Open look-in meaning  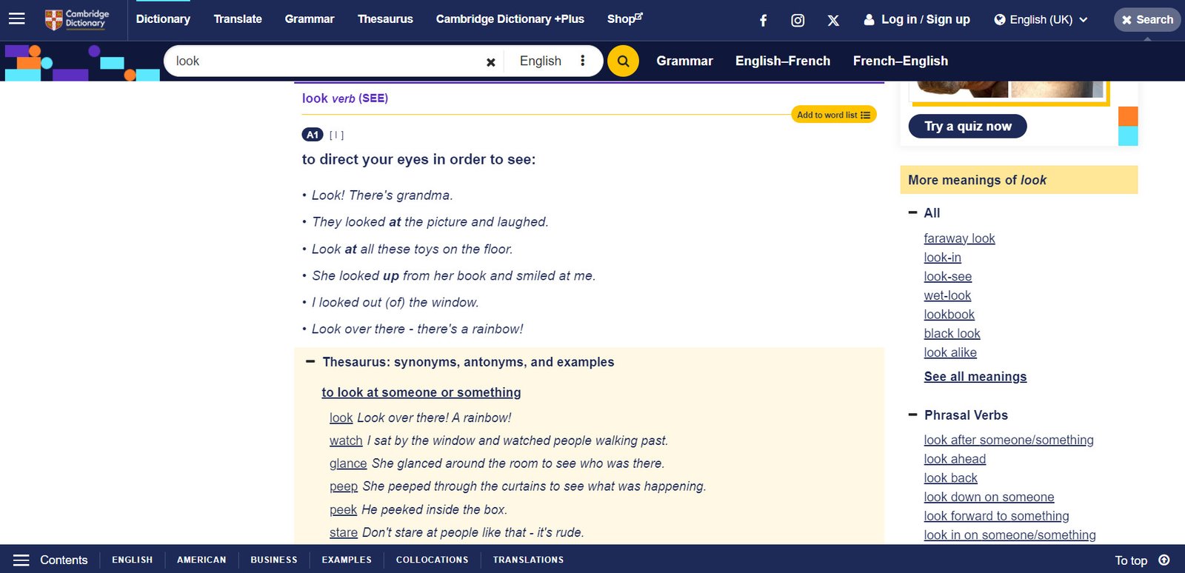[x=942, y=258]
